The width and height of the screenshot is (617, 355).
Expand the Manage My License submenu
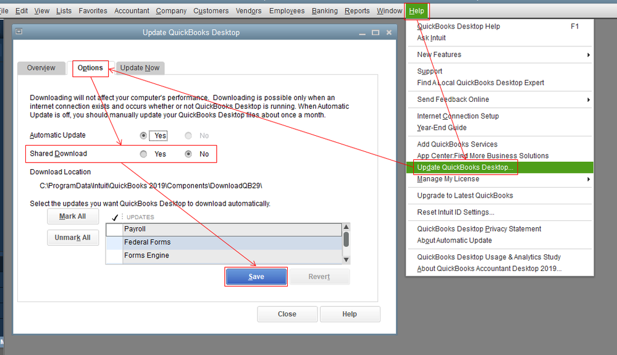click(x=588, y=179)
